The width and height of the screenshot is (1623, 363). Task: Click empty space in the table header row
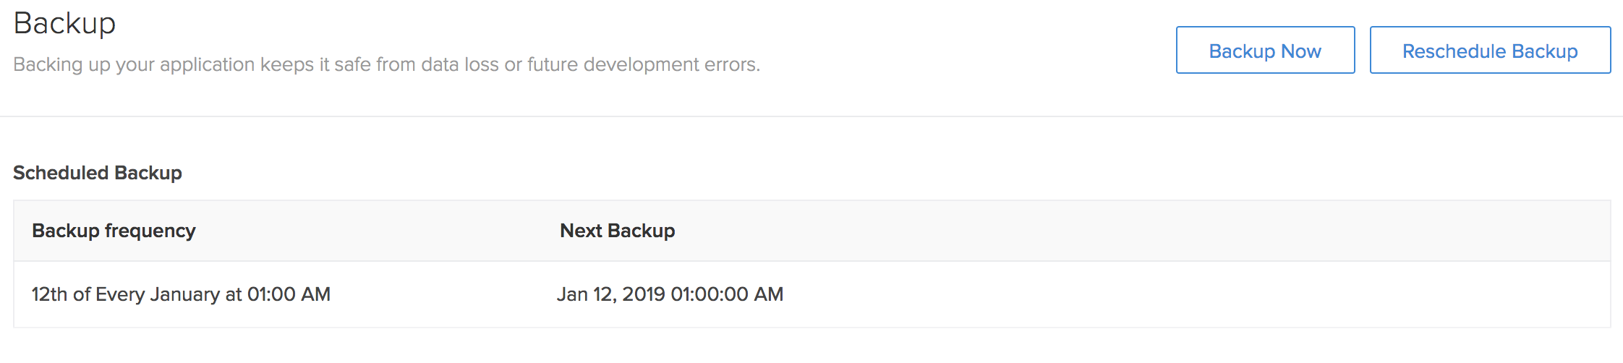(1143, 231)
